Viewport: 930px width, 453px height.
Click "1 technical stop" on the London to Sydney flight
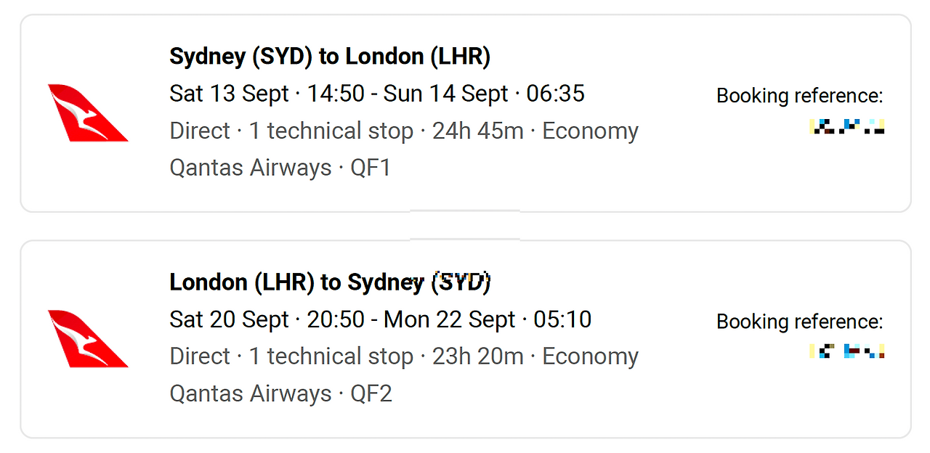[331, 357]
